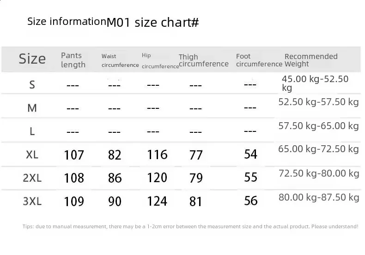Select the 'M' size row label
365x255 pixels.
pos(32,108)
